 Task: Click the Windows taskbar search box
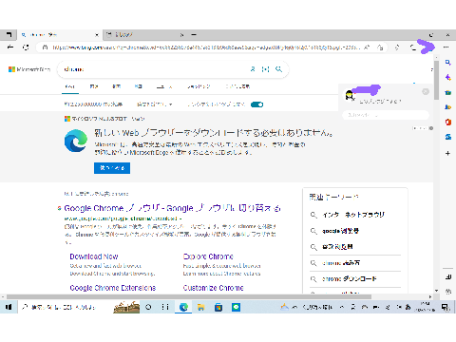tap(64, 307)
